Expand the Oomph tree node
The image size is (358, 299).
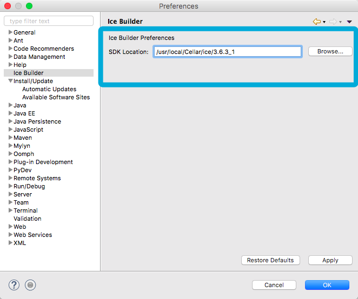[10, 154]
